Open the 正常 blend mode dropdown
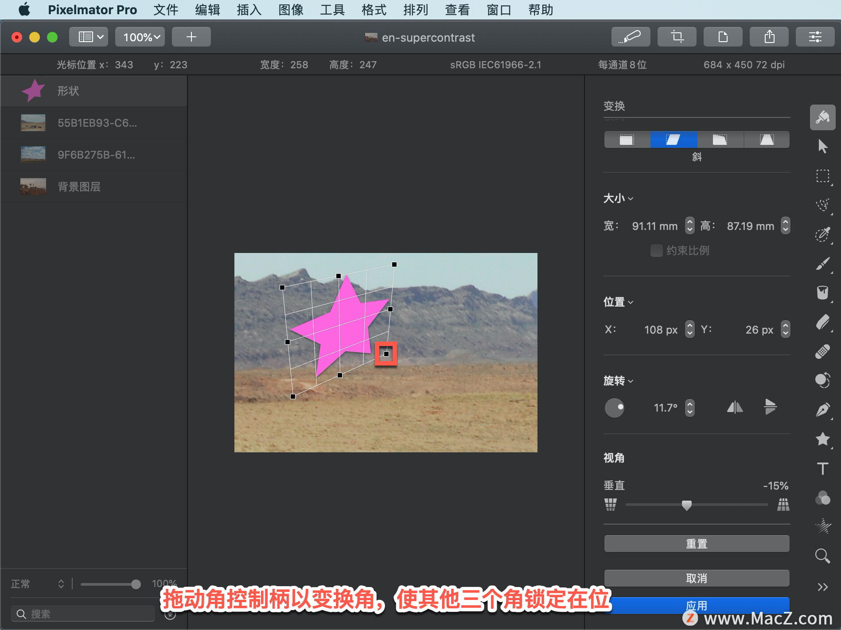The image size is (841, 630). click(38, 584)
